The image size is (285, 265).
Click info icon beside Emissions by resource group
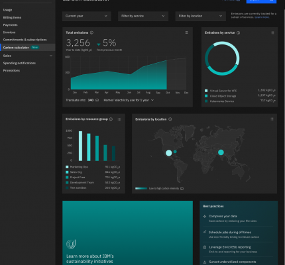tap(111, 119)
